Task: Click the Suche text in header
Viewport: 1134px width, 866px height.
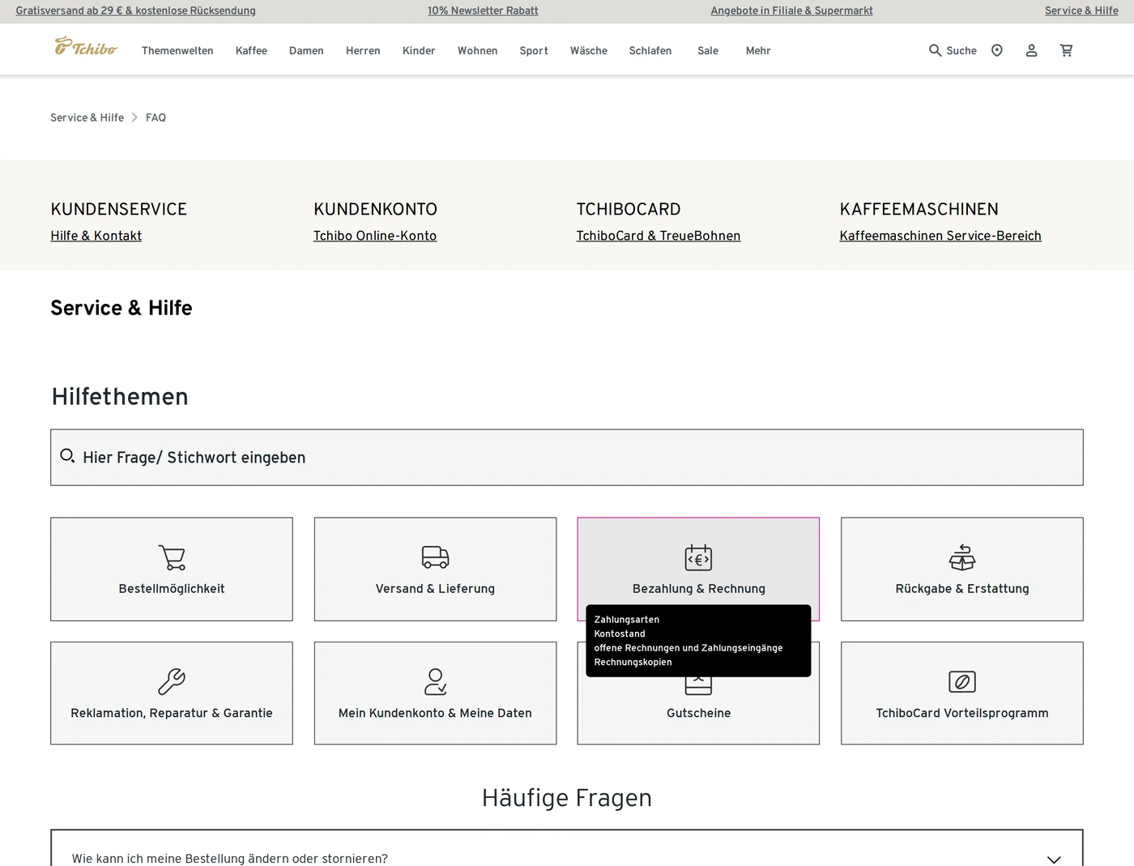Action: (961, 50)
